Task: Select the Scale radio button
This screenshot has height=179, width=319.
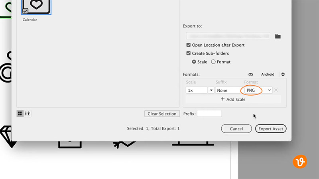Action: click(x=194, y=62)
